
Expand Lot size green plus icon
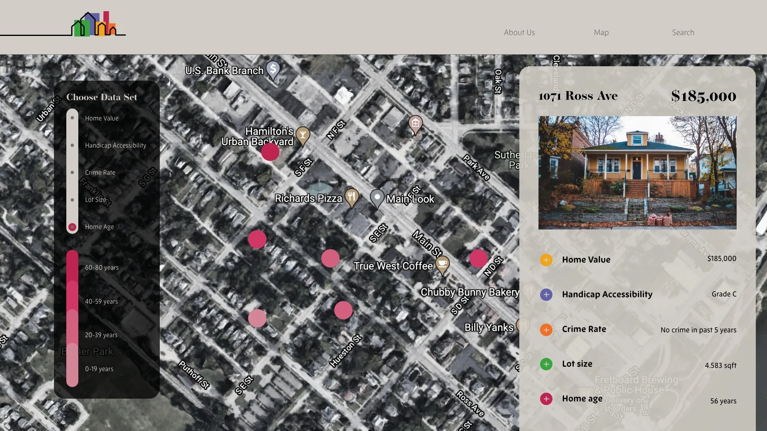pos(546,364)
